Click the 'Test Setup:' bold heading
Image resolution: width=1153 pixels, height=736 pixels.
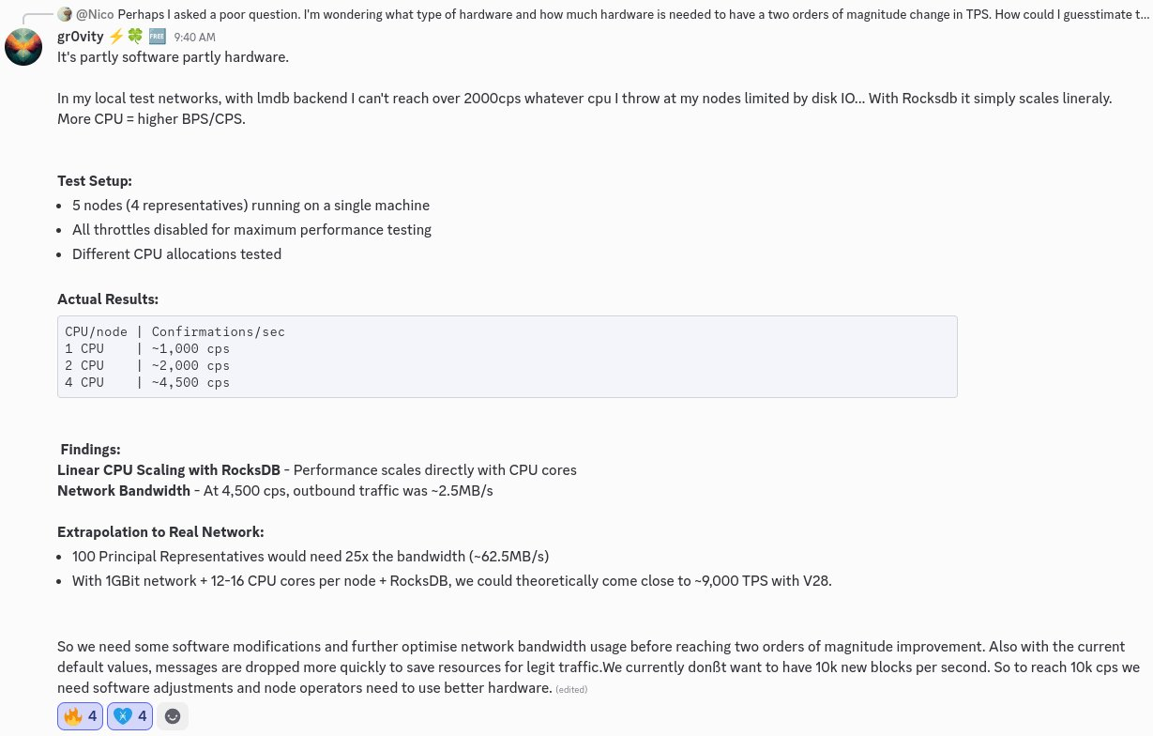pyautogui.click(x=95, y=180)
